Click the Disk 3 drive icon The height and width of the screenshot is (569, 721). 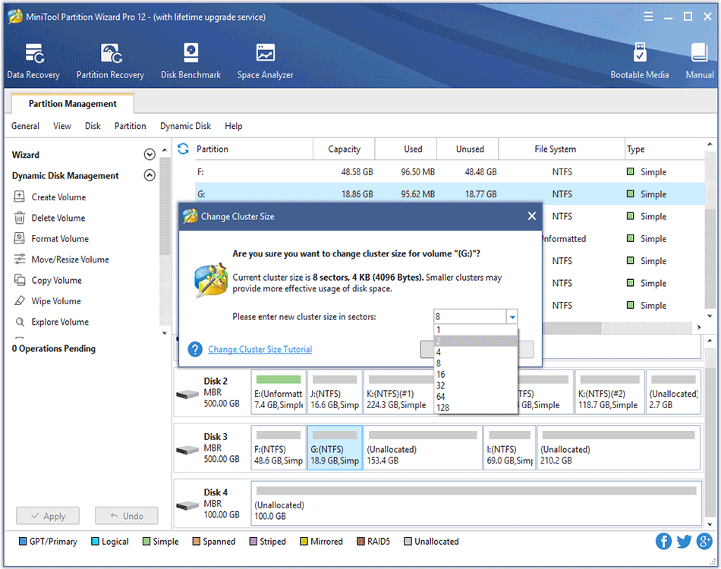[x=187, y=450]
